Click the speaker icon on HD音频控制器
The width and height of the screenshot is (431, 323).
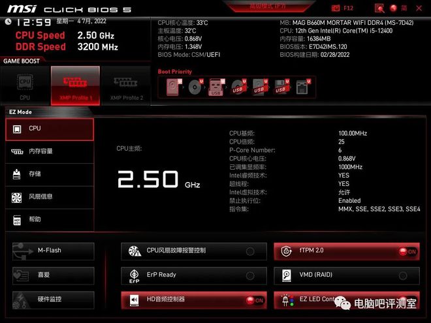(134, 300)
